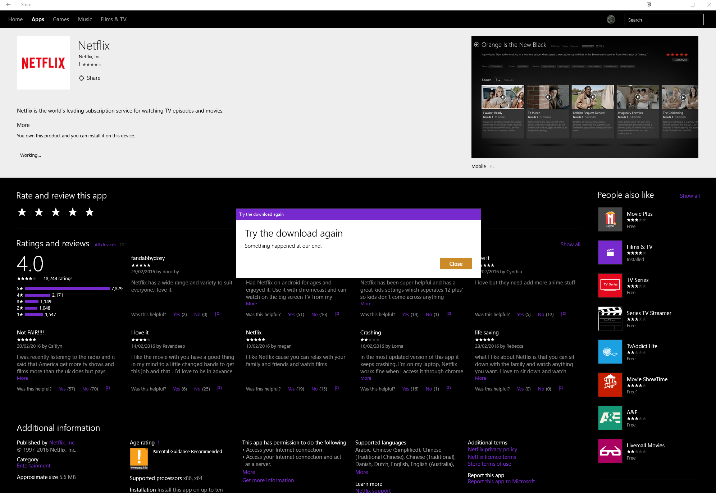Expand the Netflix description with More

pos(23,125)
